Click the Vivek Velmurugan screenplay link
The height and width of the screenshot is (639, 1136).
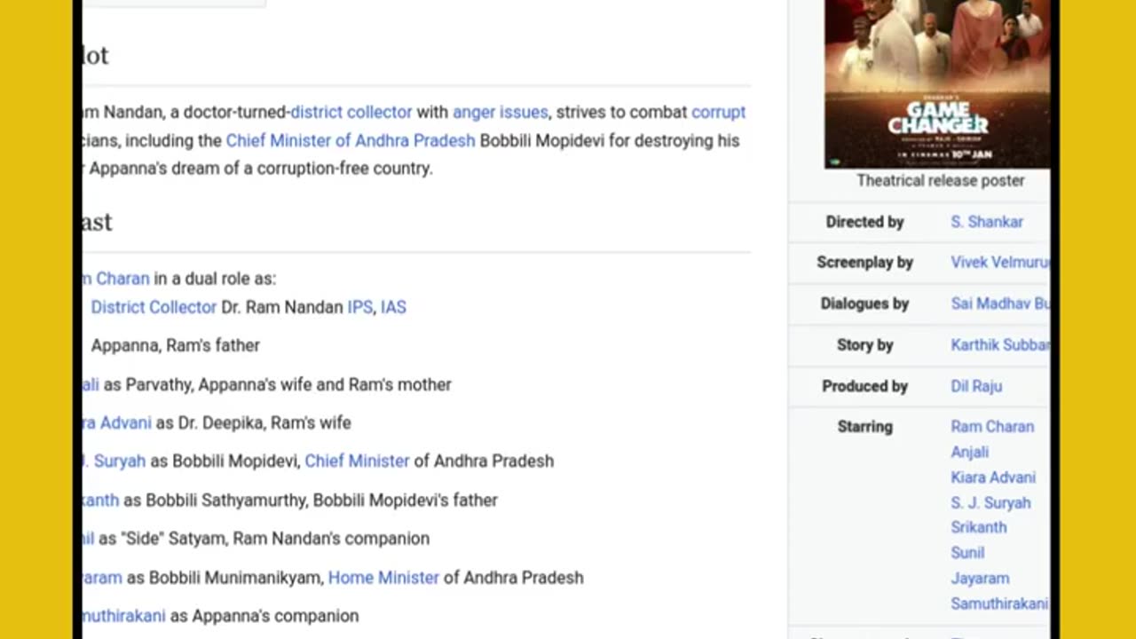[x=998, y=263]
